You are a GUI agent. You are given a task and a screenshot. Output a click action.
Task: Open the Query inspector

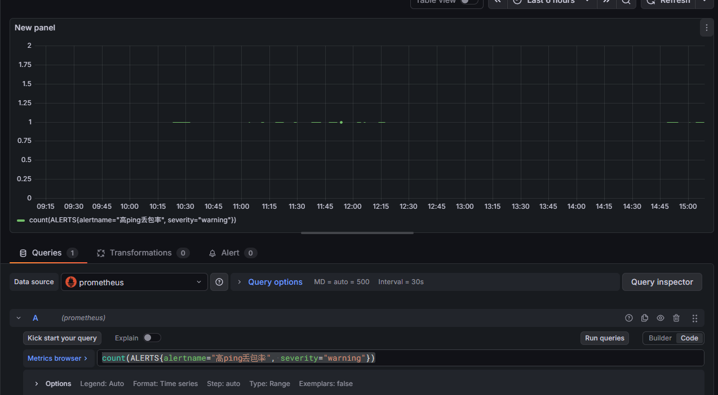click(662, 282)
